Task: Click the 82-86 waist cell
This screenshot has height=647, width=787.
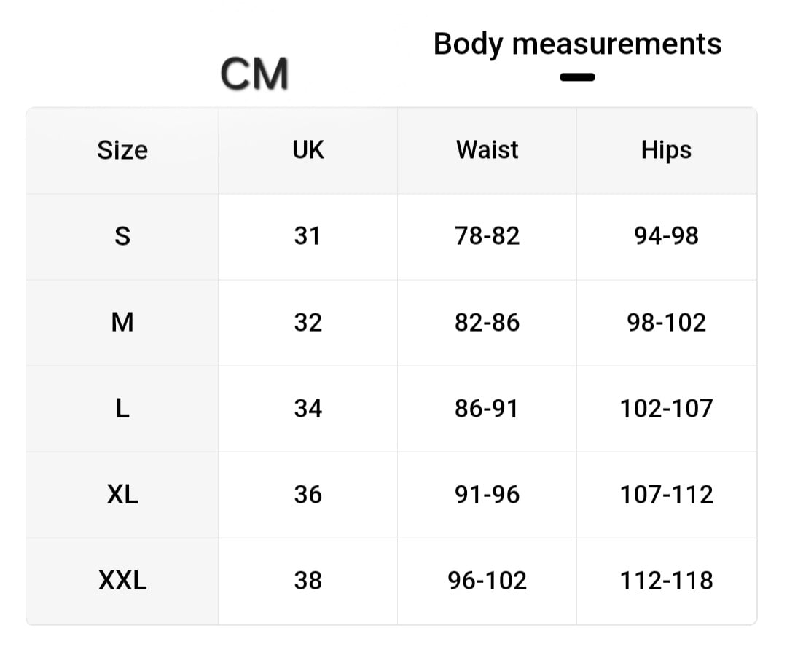Action: click(x=487, y=322)
